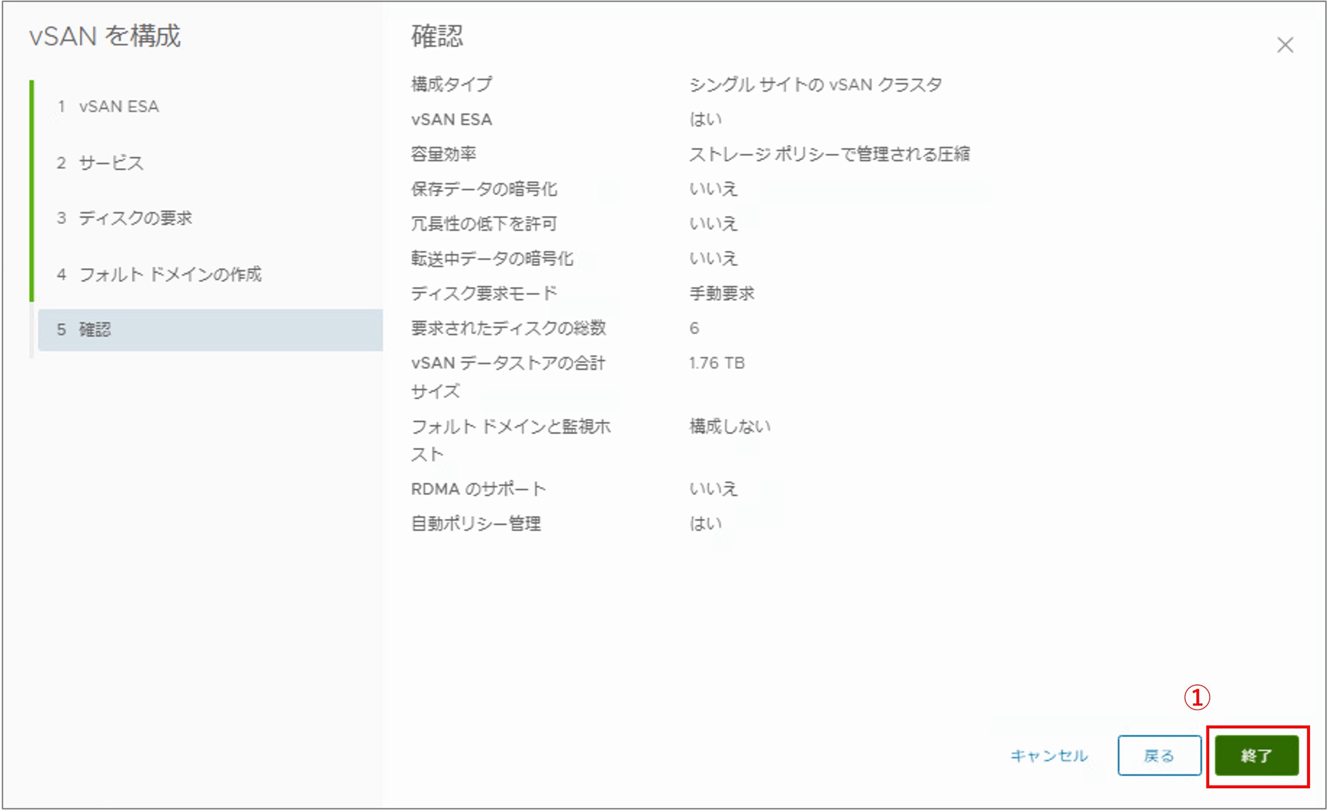
Task: Go to step 4 フォルト ドメインの作成
Action: tap(159, 274)
